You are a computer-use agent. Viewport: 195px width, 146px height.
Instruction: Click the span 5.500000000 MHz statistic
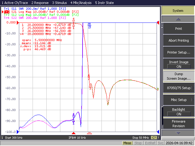pyautogui.click(x=42, y=40)
